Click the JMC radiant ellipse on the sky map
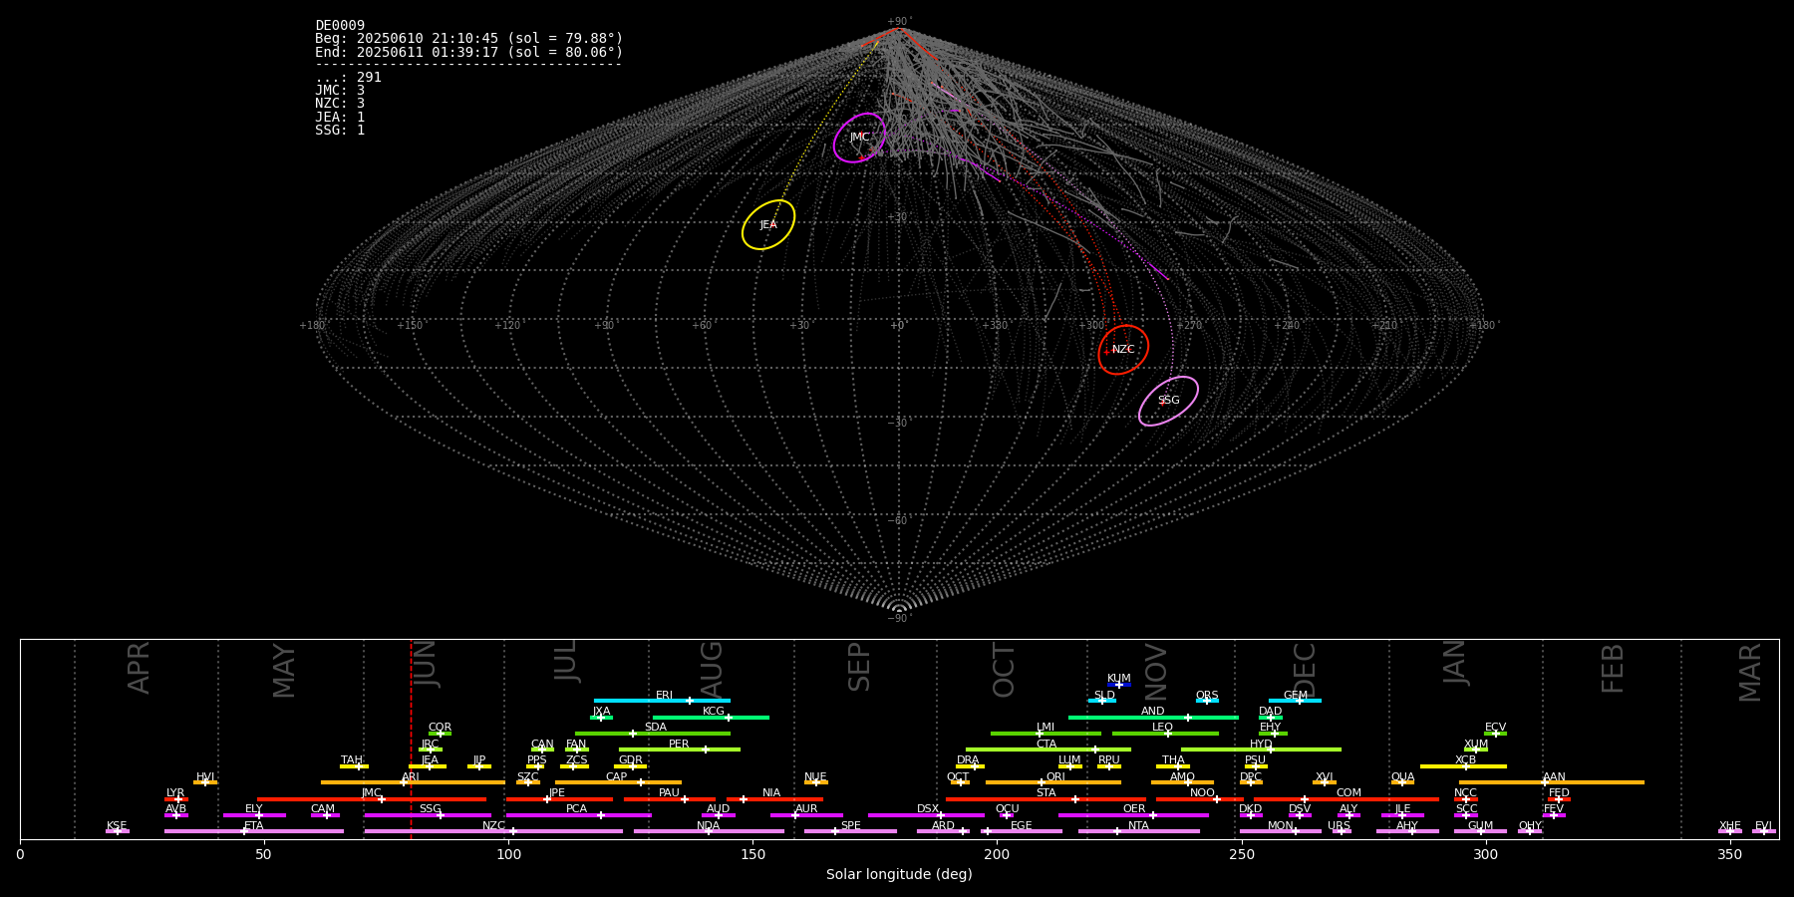 859,138
